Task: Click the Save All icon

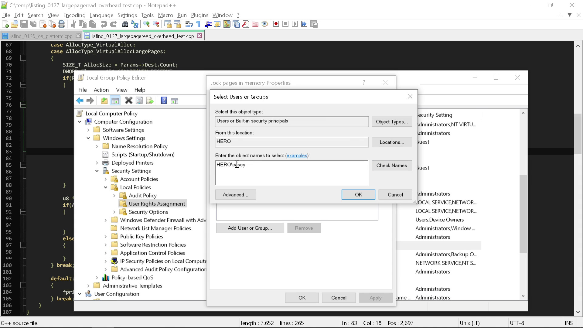Action: 33,24
